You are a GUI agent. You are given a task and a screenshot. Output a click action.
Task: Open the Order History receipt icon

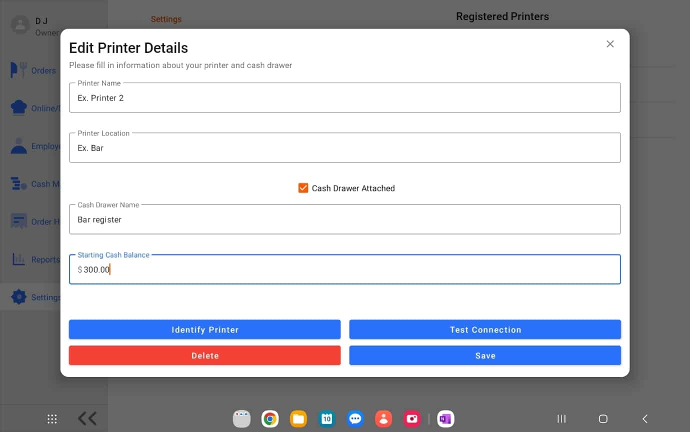(18, 221)
